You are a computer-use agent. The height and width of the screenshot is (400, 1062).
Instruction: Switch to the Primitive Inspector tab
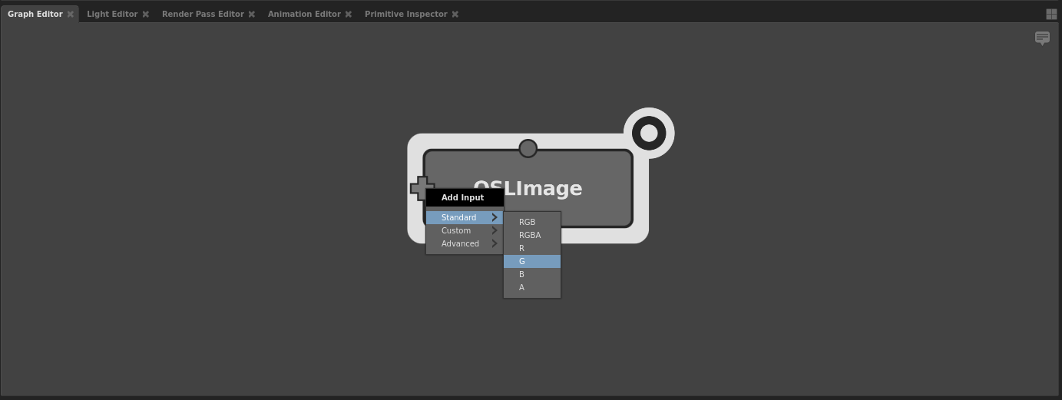(x=405, y=14)
